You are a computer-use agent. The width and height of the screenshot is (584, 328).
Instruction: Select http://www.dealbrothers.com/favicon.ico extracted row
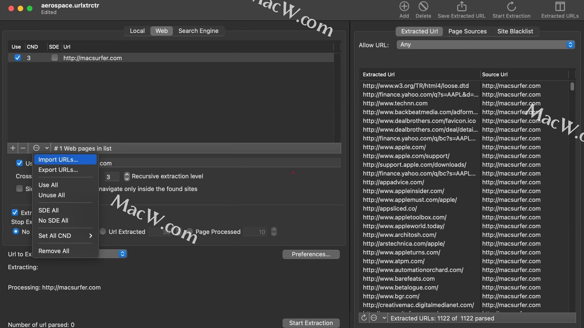coord(464,121)
